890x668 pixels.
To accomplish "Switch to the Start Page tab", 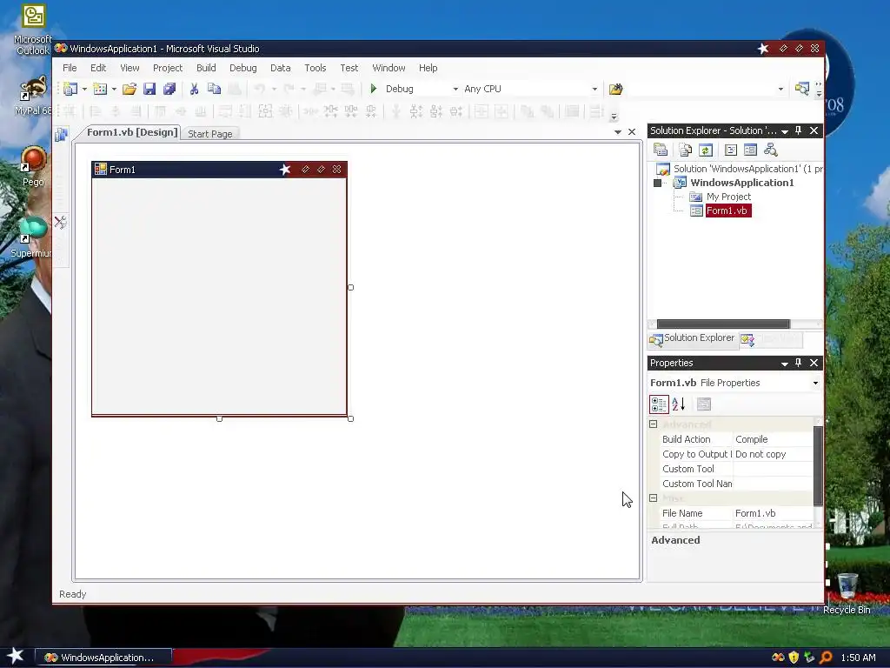I will [210, 133].
